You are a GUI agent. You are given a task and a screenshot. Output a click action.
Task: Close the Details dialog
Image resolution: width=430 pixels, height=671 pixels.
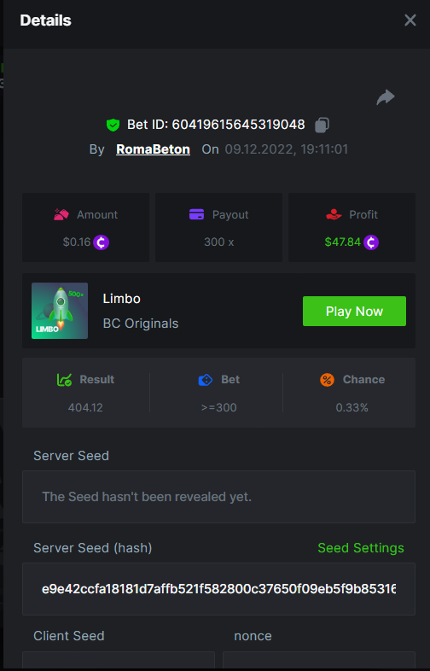point(410,20)
